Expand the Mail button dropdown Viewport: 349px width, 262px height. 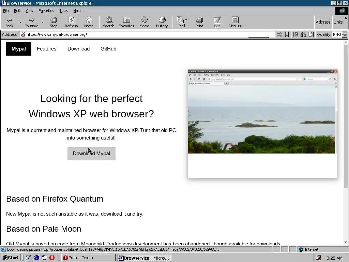coord(186,20)
